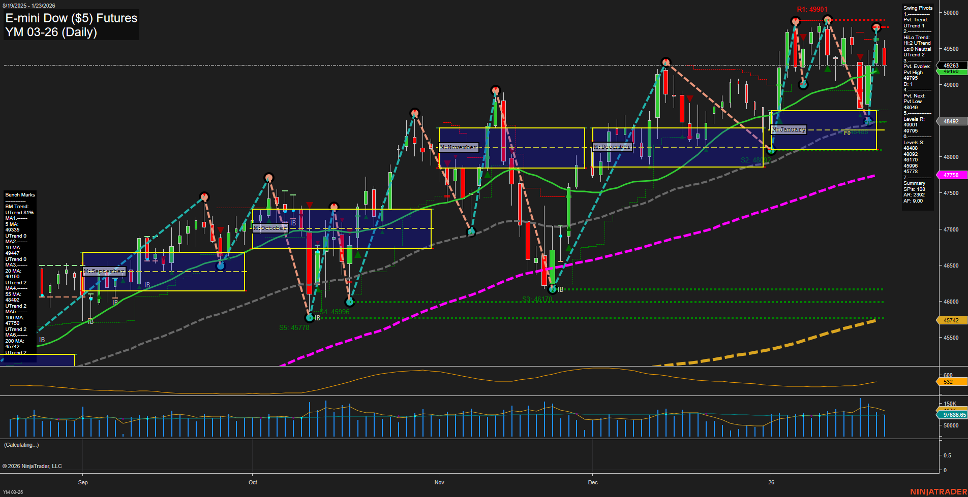
Task: Click the M:November monthly range label
Action: pos(459,147)
